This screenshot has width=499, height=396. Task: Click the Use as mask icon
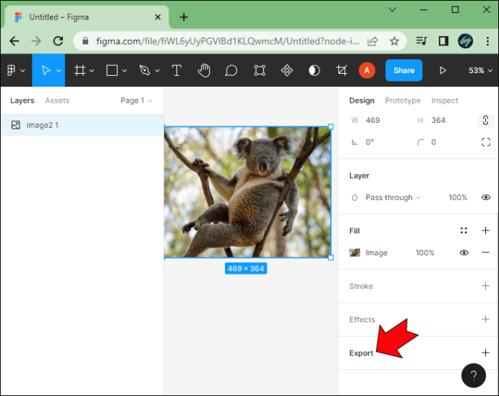[x=314, y=70]
